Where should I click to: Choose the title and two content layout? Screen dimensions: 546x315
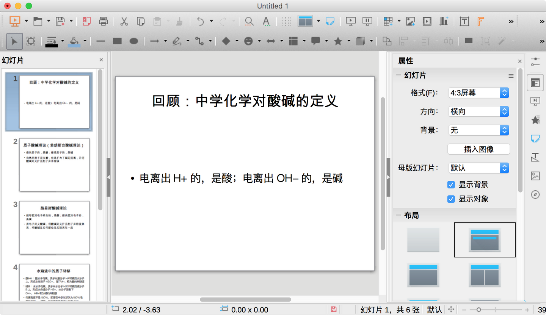point(485,275)
